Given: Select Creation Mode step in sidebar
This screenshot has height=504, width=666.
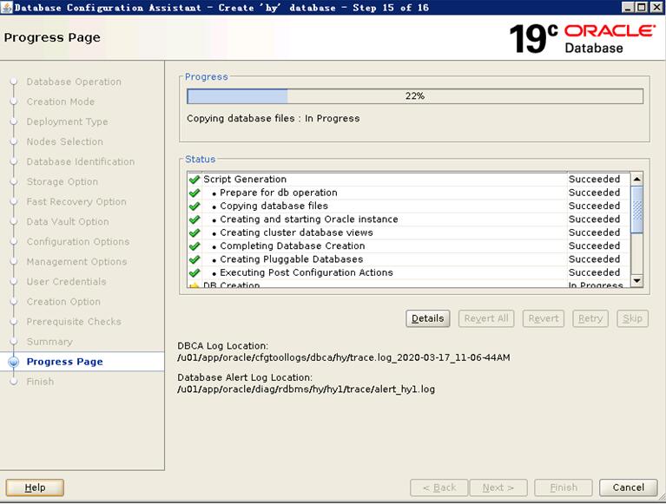Looking at the screenshot, I should coord(60,101).
